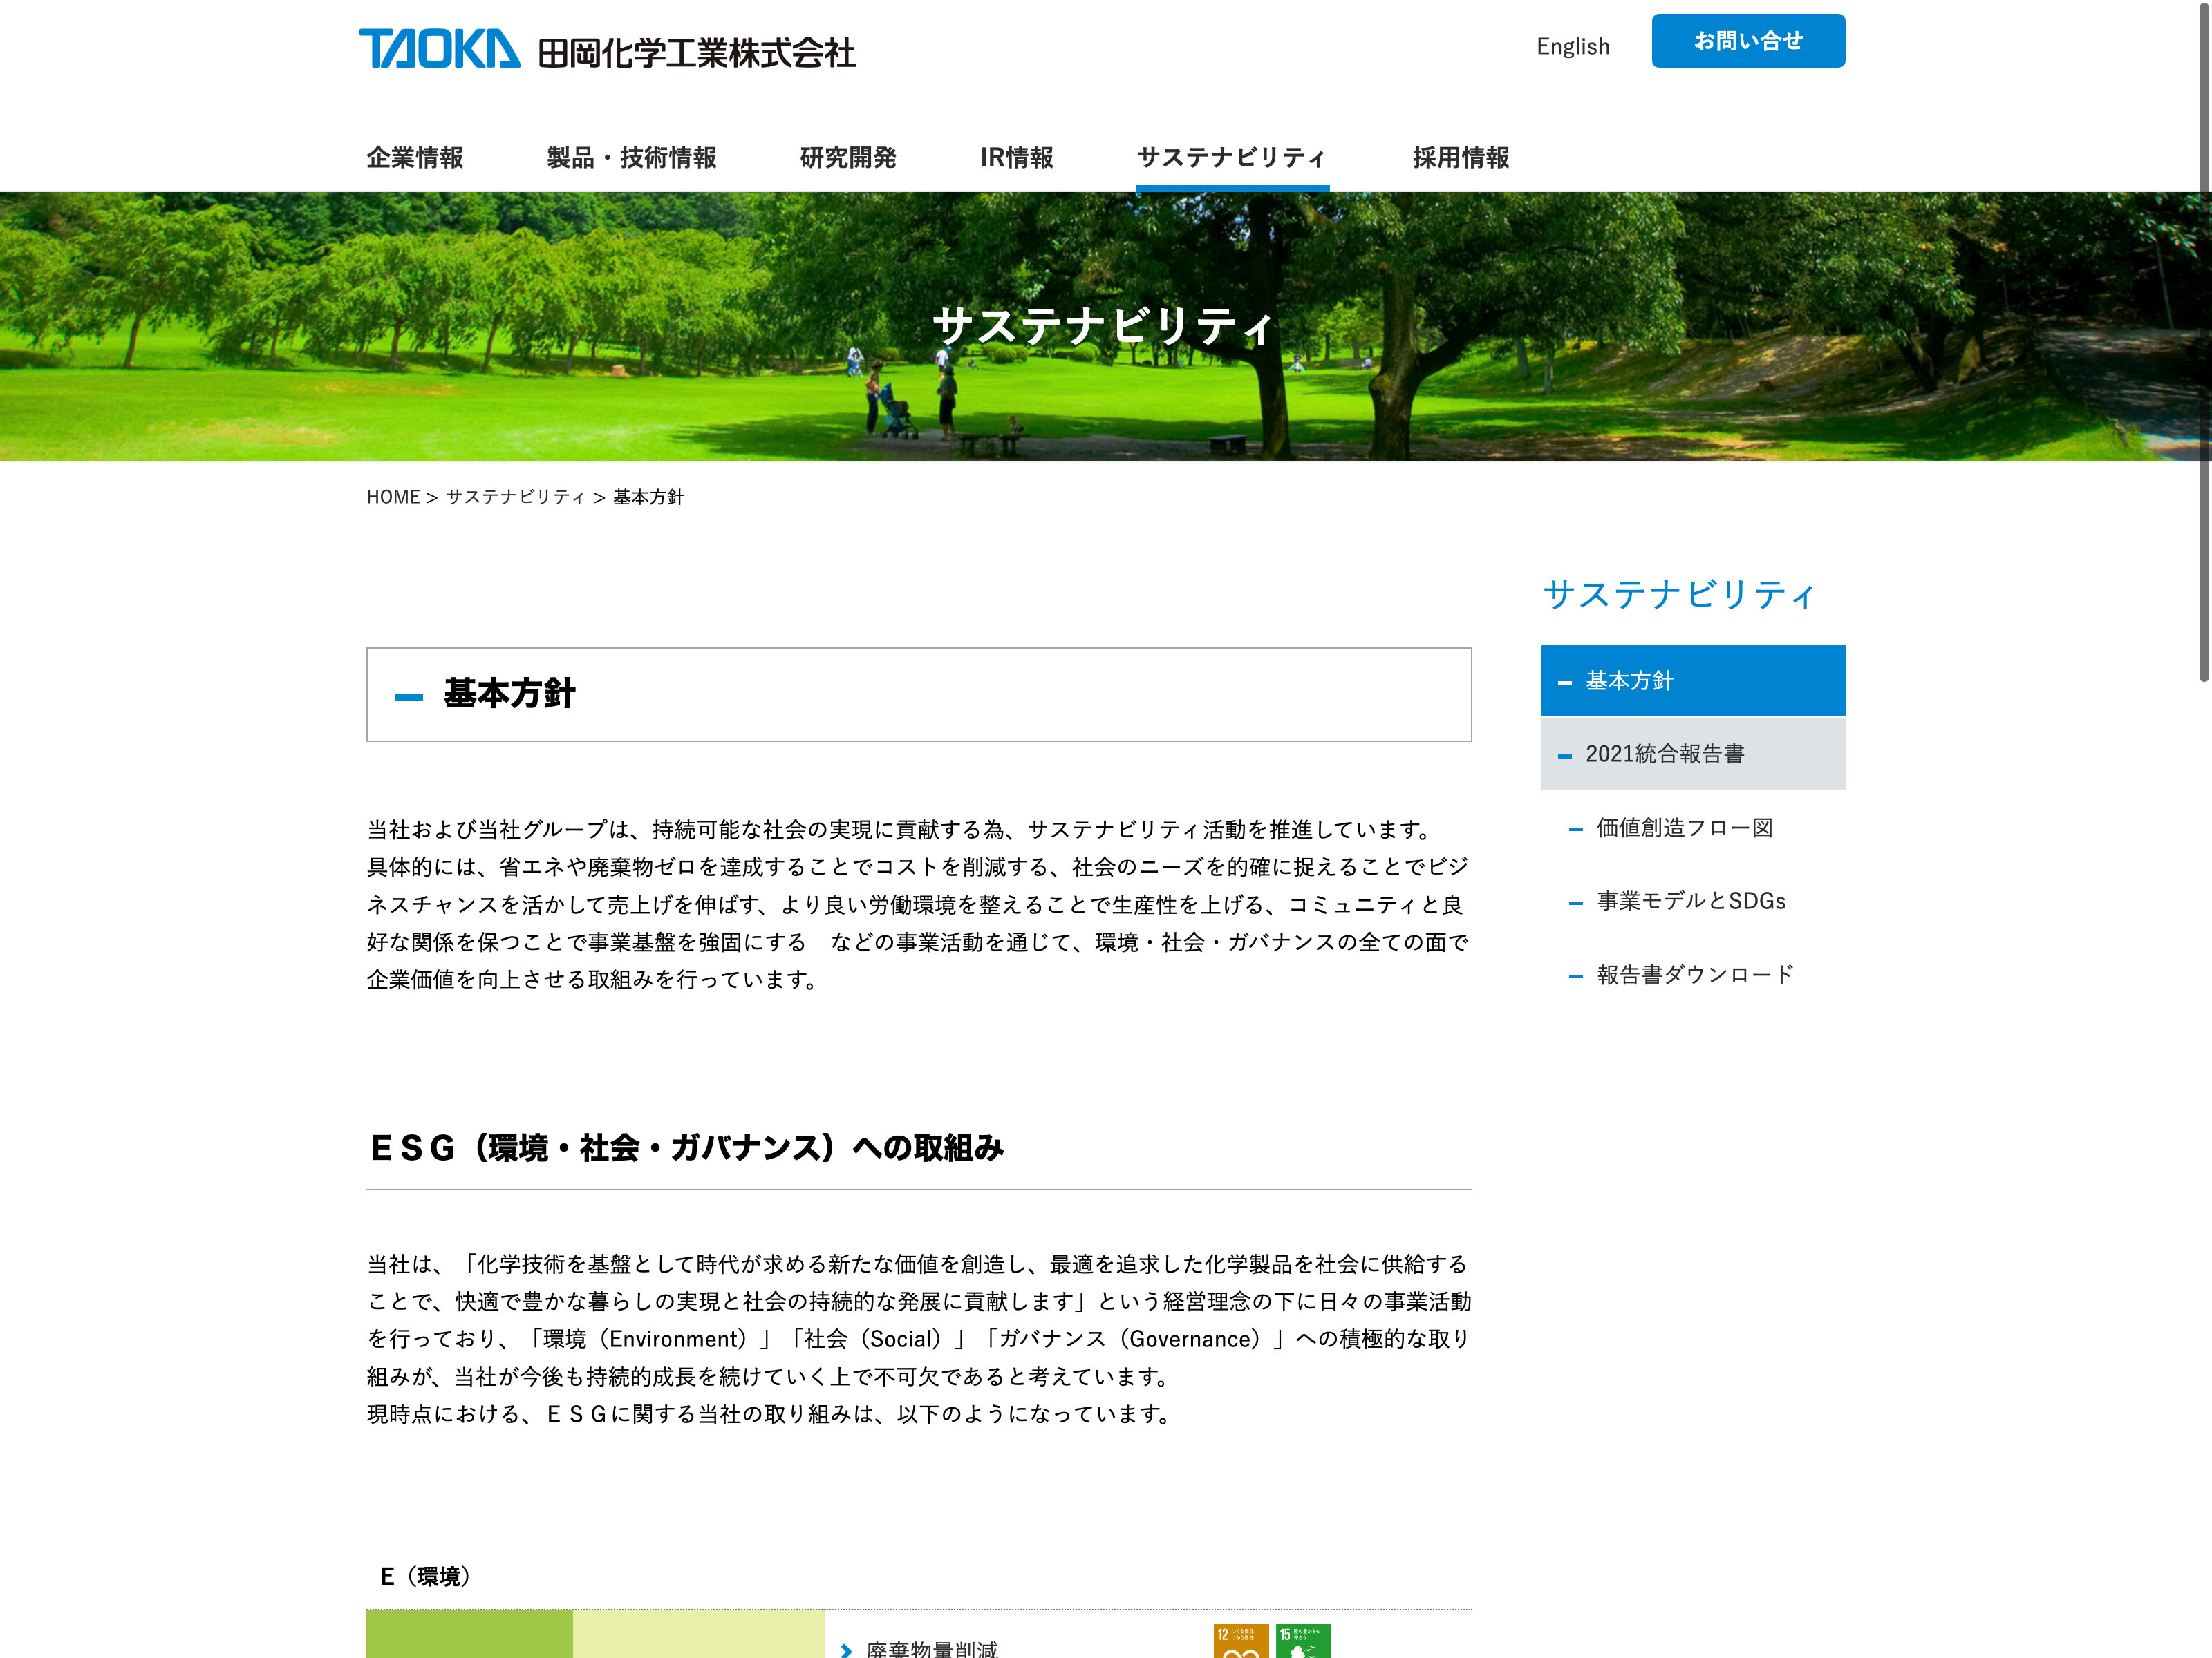Open 製品・技術情報 navigation item
This screenshot has height=1658, width=2212.
coord(631,157)
